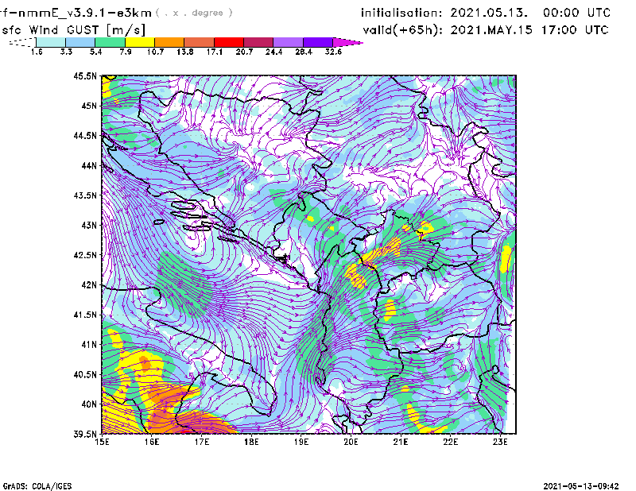Screen dimensions: 636x491
Task: Click the latitude label '41.5N'
Action: (85, 315)
